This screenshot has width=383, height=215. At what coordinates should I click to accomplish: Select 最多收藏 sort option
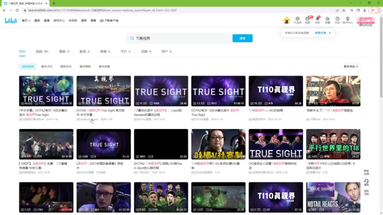tap(104, 66)
